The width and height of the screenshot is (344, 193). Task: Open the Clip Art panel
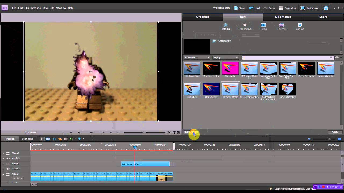click(x=300, y=27)
